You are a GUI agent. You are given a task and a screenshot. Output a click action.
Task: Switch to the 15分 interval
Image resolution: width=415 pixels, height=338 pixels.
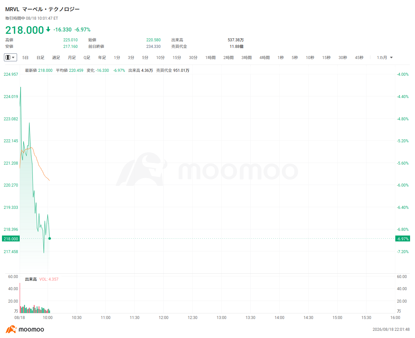[177, 57]
